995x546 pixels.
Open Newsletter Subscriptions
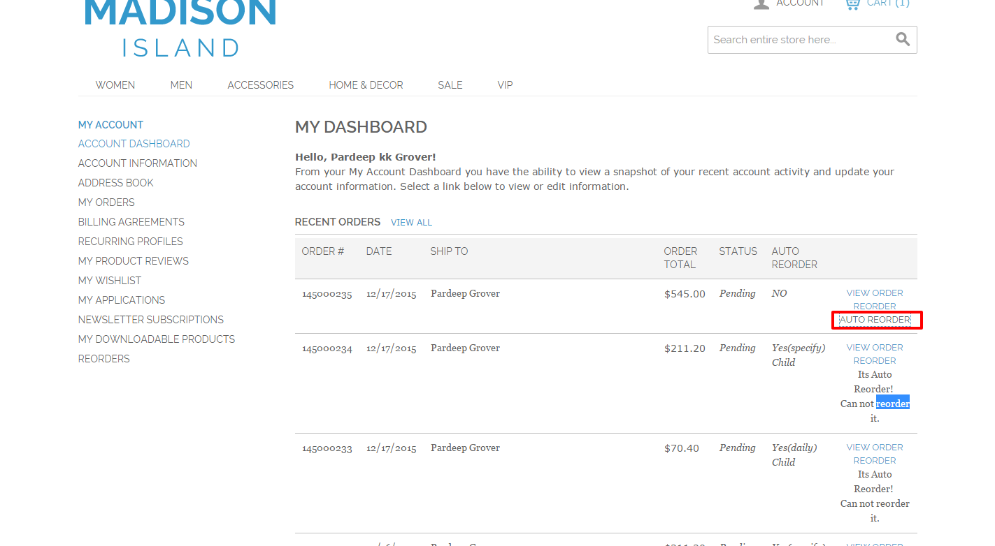pyautogui.click(x=151, y=320)
